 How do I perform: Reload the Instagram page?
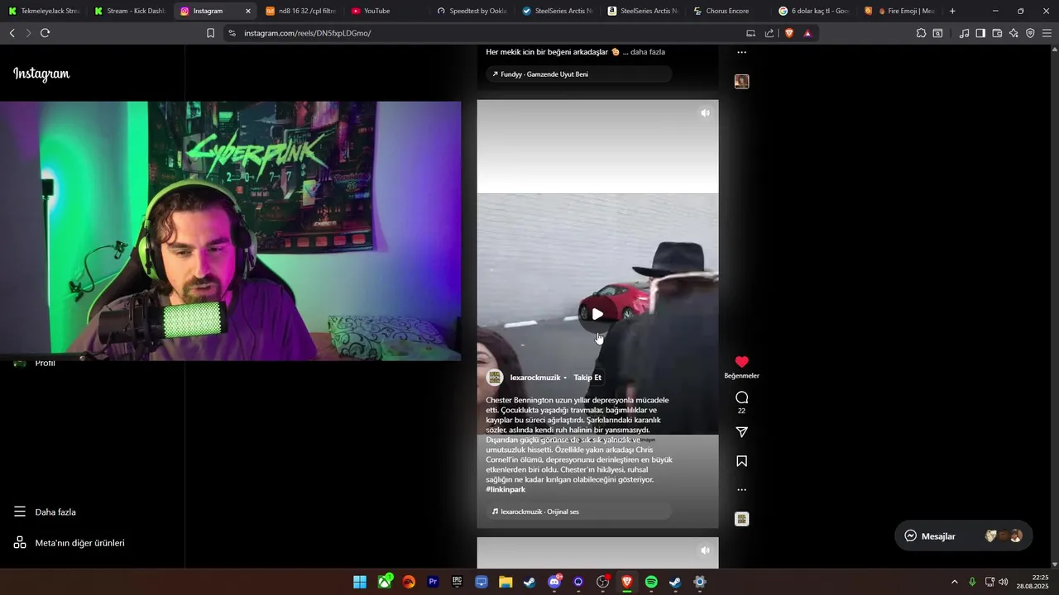45,33
